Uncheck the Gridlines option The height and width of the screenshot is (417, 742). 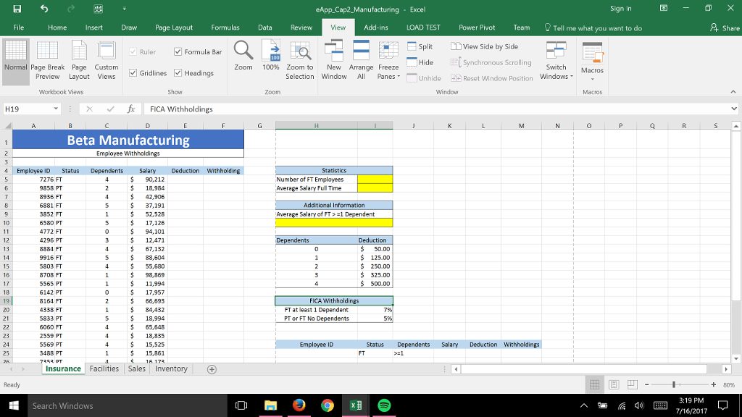(x=135, y=72)
